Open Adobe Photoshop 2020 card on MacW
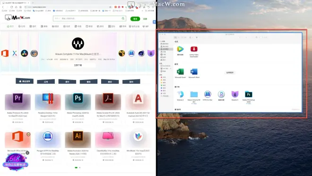The width and height of the screenshot is (312, 176). click(78, 108)
